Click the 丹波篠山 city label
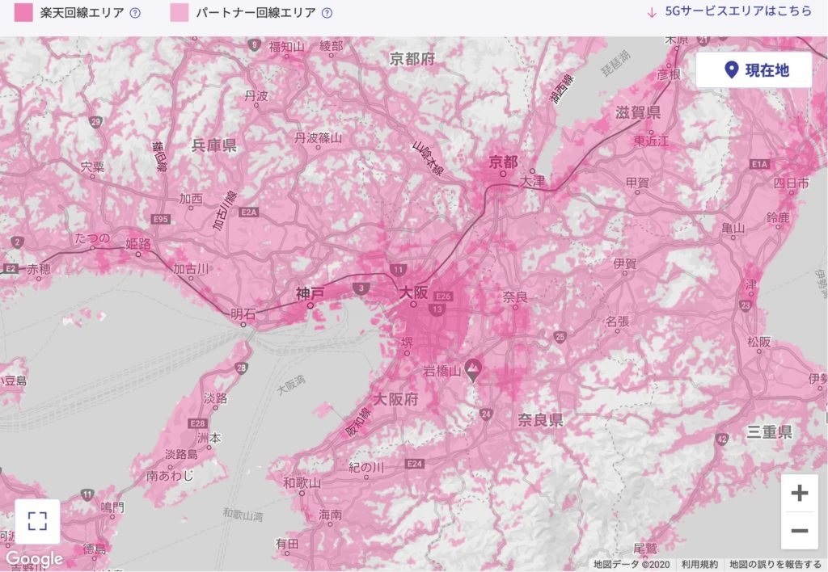This screenshot has width=828, height=572. click(318, 137)
